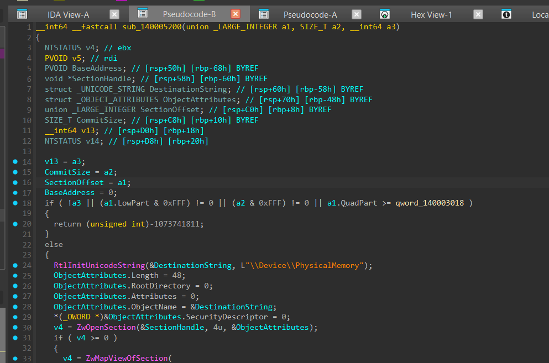Toggle breakpoint dot on line 18
The height and width of the screenshot is (363, 549).
15,203
